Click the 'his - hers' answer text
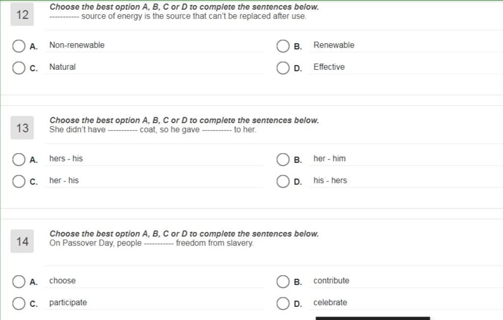Image resolution: width=503 pixels, height=320 pixels. (x=330, y=180)
